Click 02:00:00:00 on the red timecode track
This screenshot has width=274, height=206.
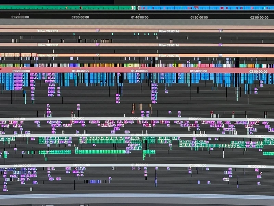[258, 71]
